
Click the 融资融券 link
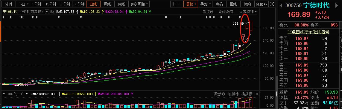tap(226, 12)
